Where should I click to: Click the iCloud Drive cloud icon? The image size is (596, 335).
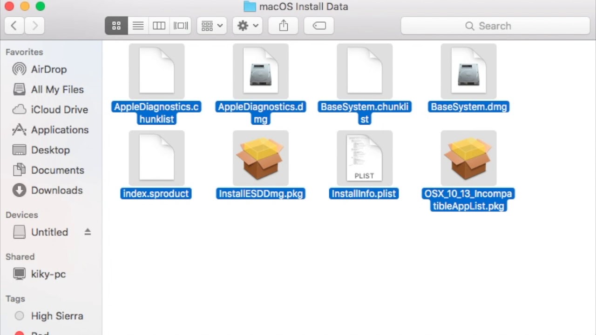coord(19,110)
